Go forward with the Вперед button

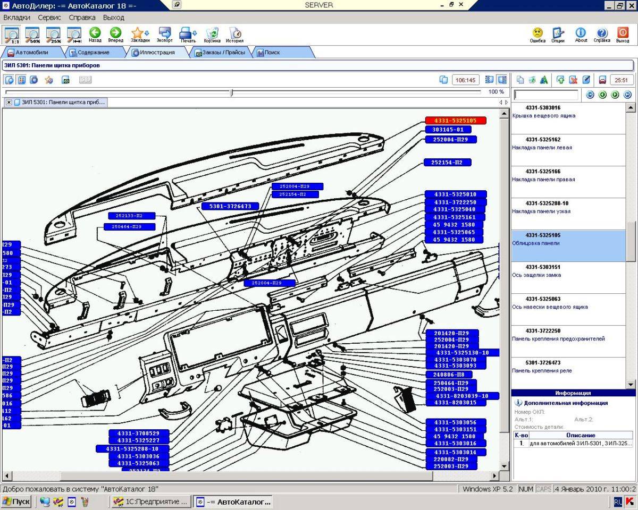tap(115, 35)
